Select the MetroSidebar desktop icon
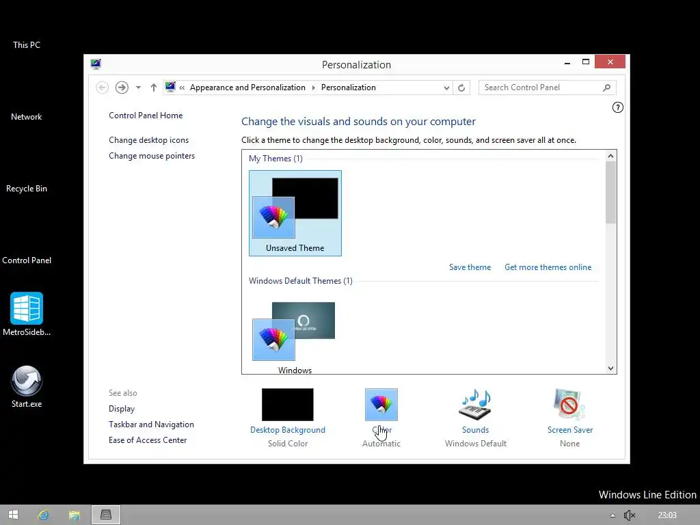The height and width of the screenshot is (525, 700). [x=27, y=314]
